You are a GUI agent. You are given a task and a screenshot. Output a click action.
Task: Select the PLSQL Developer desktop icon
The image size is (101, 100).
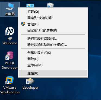pos(10,56)
